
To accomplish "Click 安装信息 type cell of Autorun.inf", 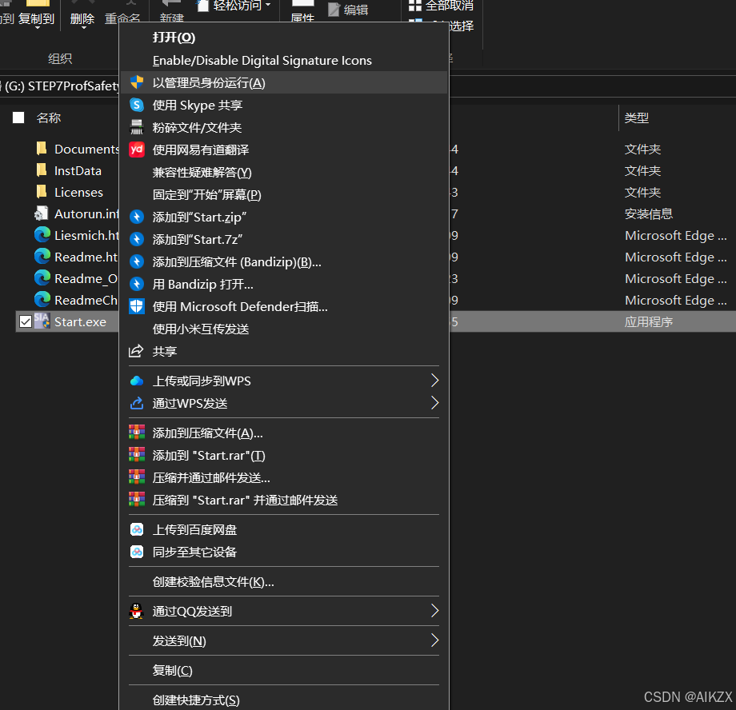I will tap(649, 214).
